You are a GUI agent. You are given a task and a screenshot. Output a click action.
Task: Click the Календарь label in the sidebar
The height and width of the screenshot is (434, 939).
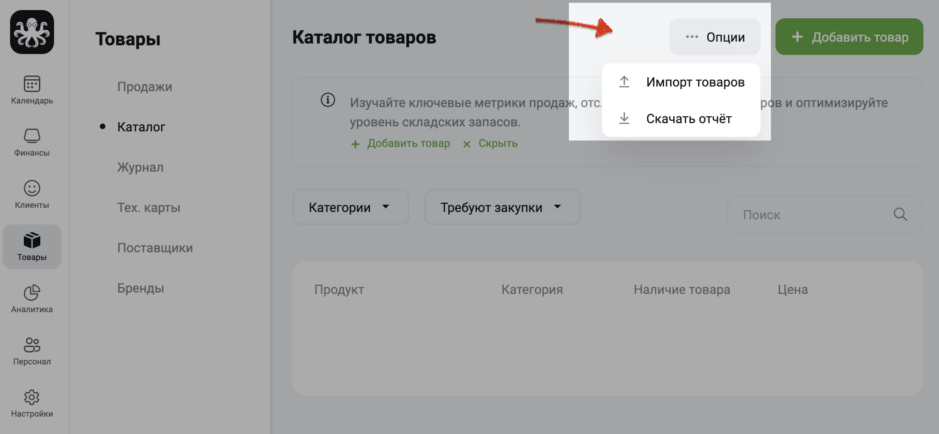coord(32,101)
